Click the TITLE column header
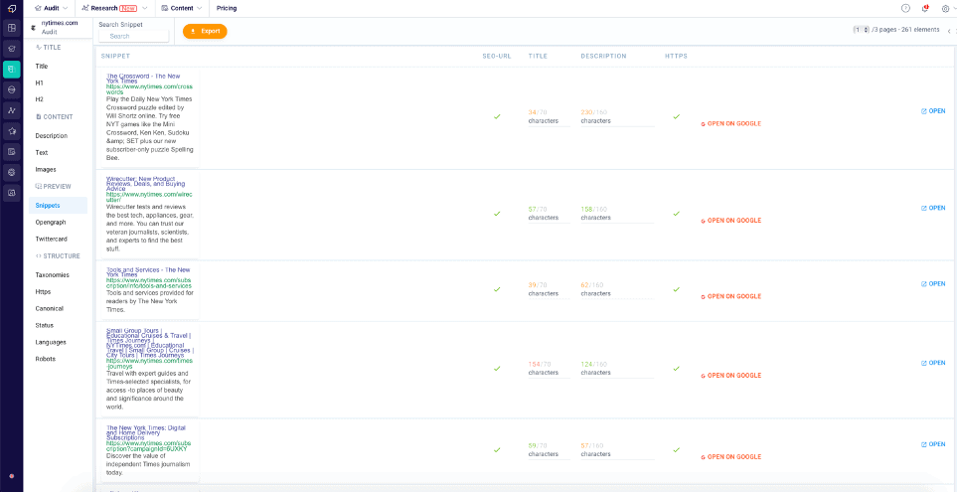958x493 pixels. point(538,57)
